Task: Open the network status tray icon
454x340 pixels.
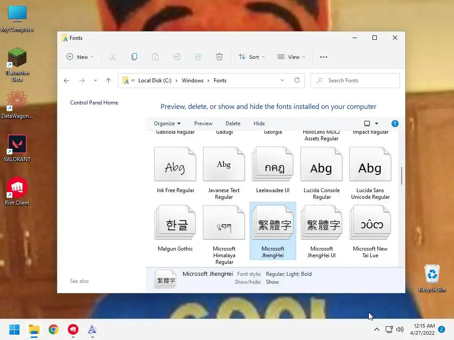Action: [389, 329]
